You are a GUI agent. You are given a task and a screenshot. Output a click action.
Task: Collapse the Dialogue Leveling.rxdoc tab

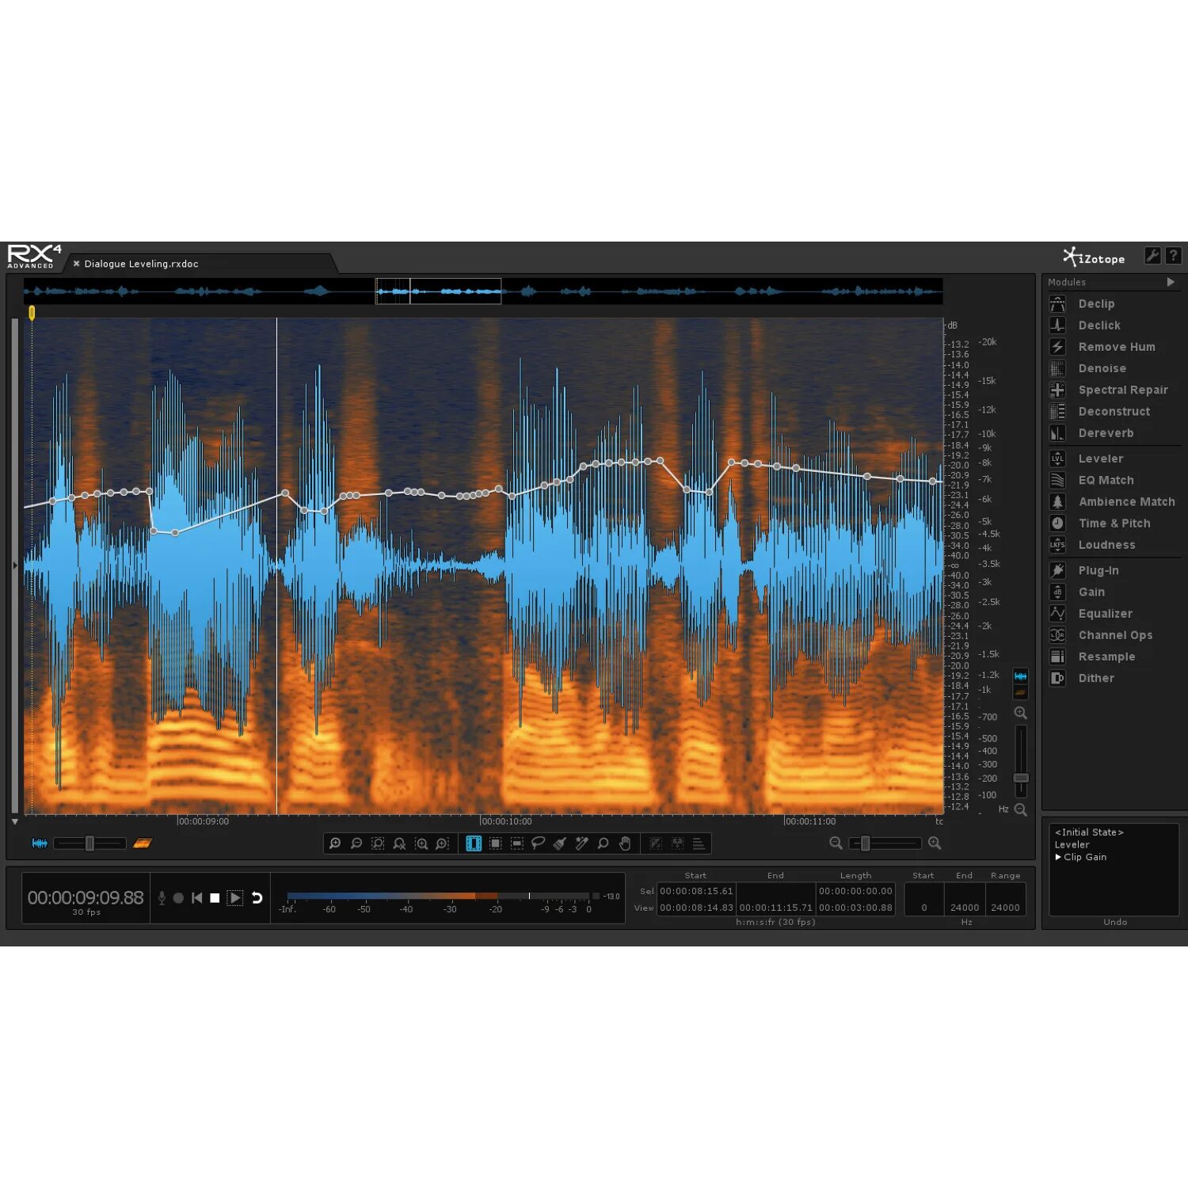click(75, 263)
